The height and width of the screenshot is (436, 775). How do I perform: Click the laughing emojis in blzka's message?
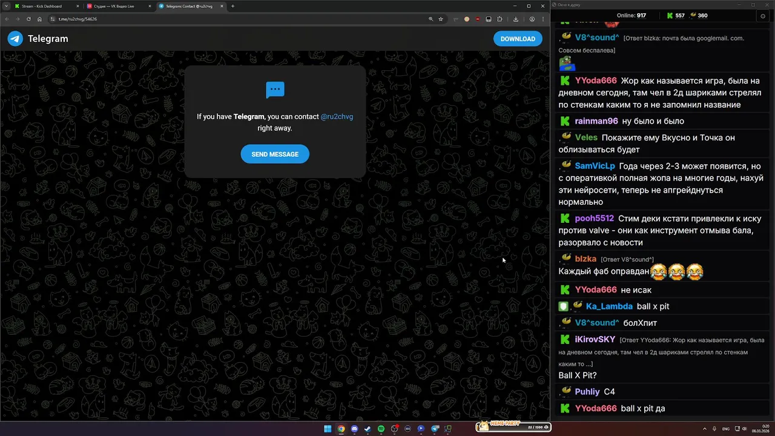(677, 272)
